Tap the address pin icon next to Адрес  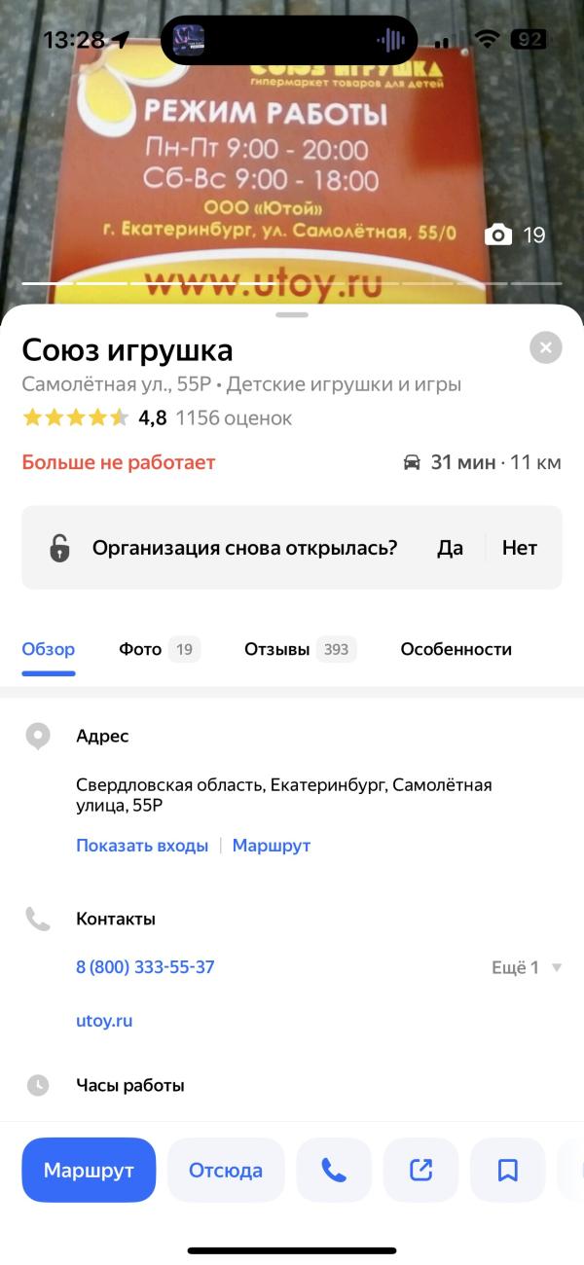coord(38,736)
